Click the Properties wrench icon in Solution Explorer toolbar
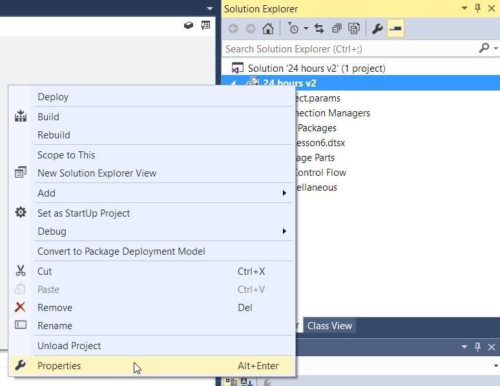Screen dimensions: 500x386 click(x=377, y=28)
